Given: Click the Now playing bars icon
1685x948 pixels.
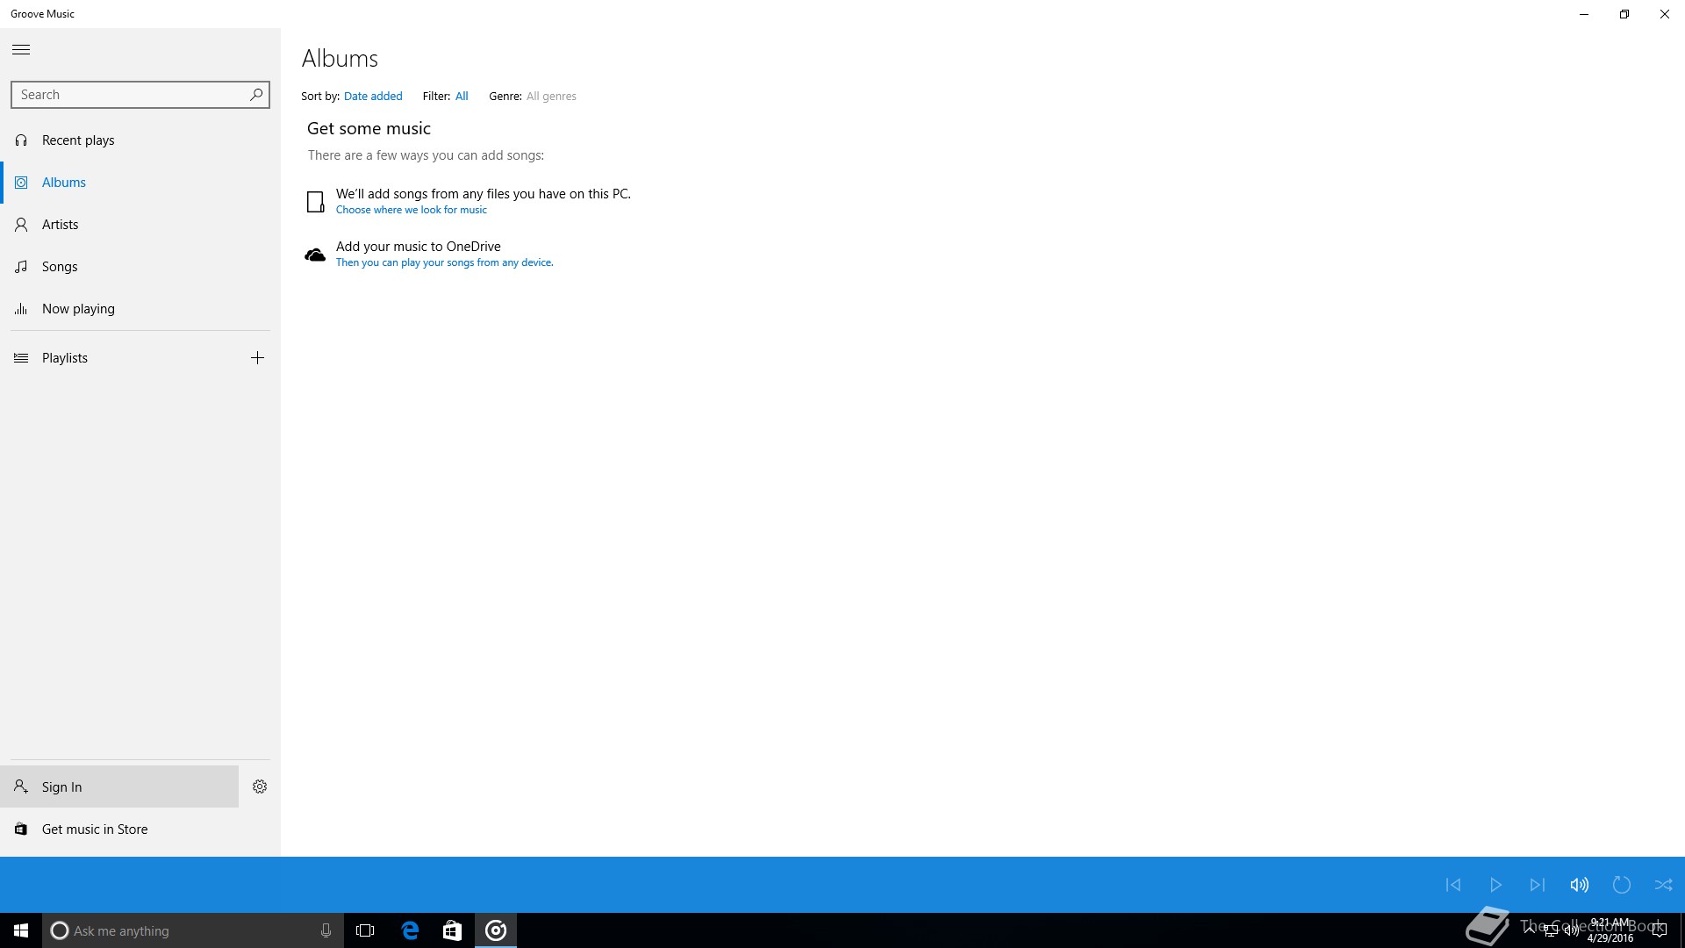Looking at the screenshot, I should tap(21, 309).
